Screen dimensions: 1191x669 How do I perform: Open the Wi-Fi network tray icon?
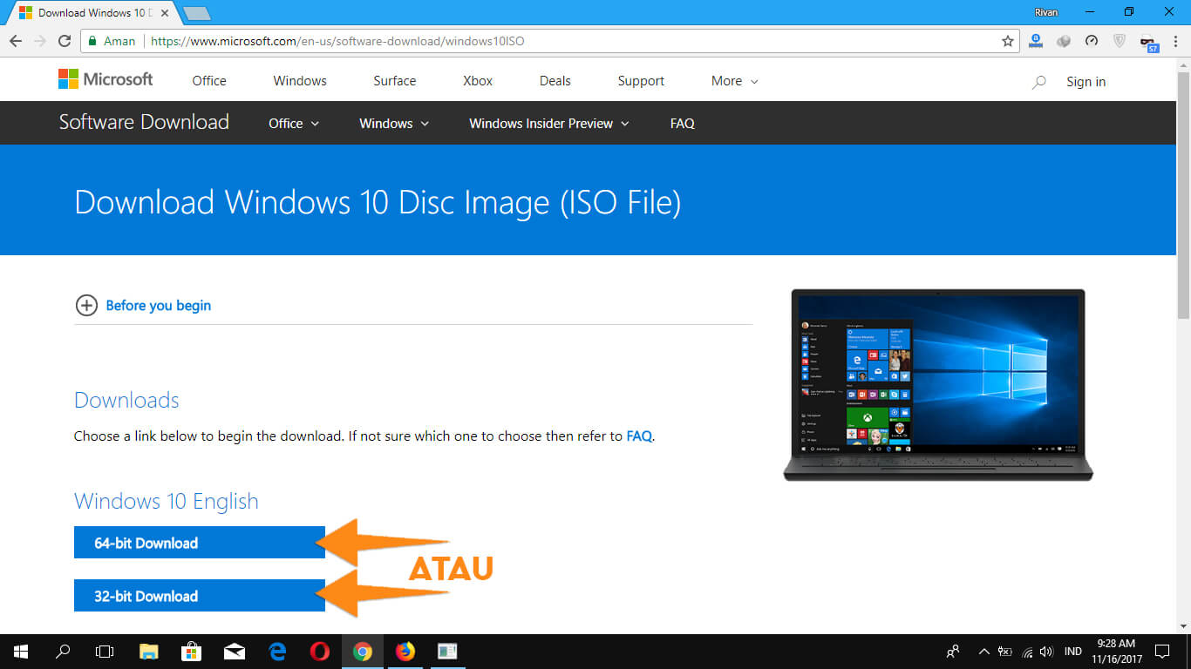[x=1027, y=652]
